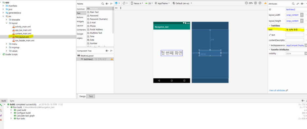Screen dimensions: 307x129
Task: Click red X in Build panel
Action: pyautogui.click(x=1, y=120)
